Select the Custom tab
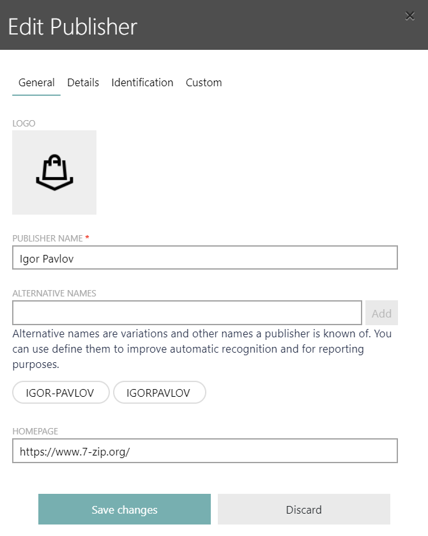Screen dimensions: 428x536 [x=203, y=82]
